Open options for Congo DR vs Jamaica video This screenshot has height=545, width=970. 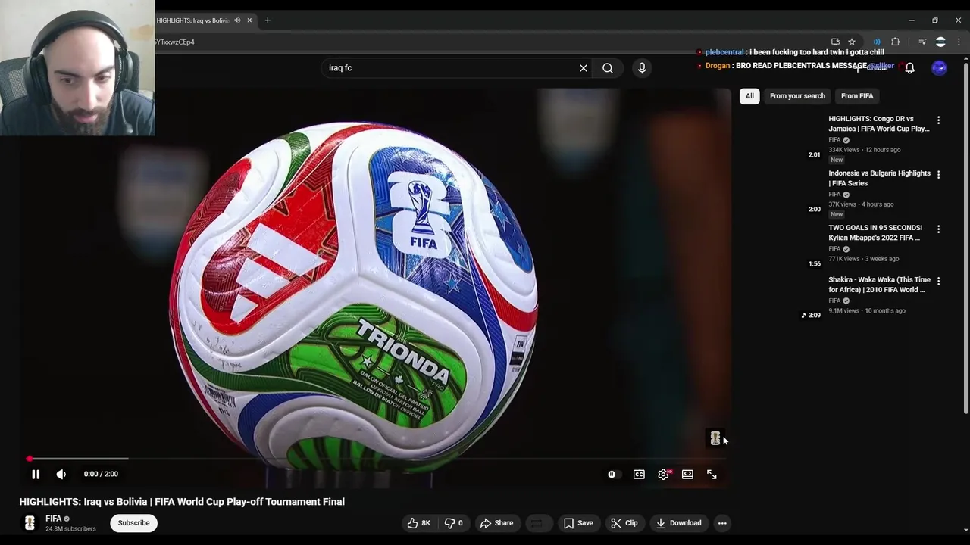[938, 120]
